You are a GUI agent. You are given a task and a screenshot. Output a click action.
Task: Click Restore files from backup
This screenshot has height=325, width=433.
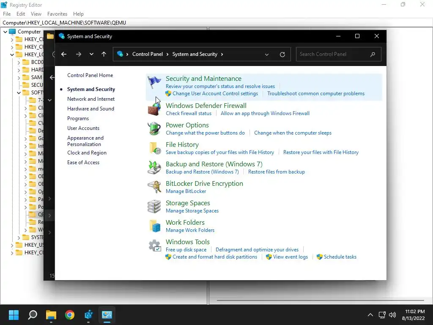(x=277, y=172)
